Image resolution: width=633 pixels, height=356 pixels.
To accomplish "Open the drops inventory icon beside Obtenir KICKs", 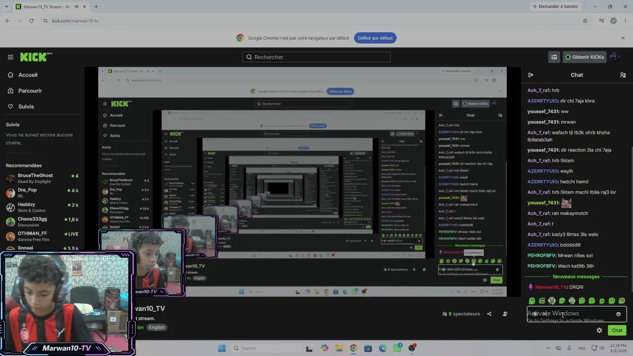I will tap(554, 57).
